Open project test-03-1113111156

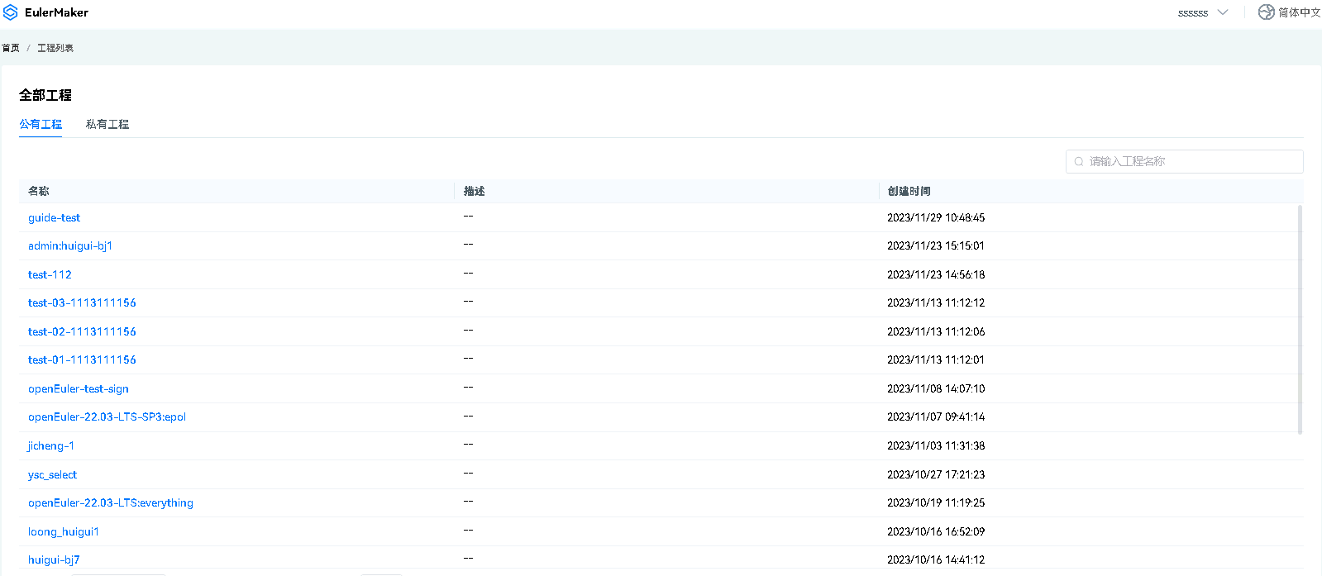[x=82, y=303]
